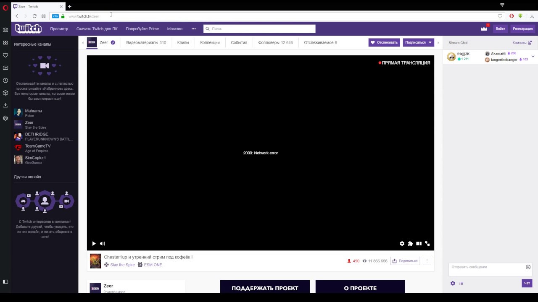Toggle theatre mode in player
538x302 pixels.
click(x=419, y=243)
